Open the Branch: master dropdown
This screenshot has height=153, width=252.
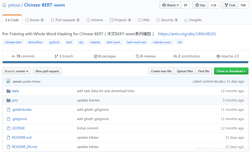pyautogui.click(x=17, y=71)
